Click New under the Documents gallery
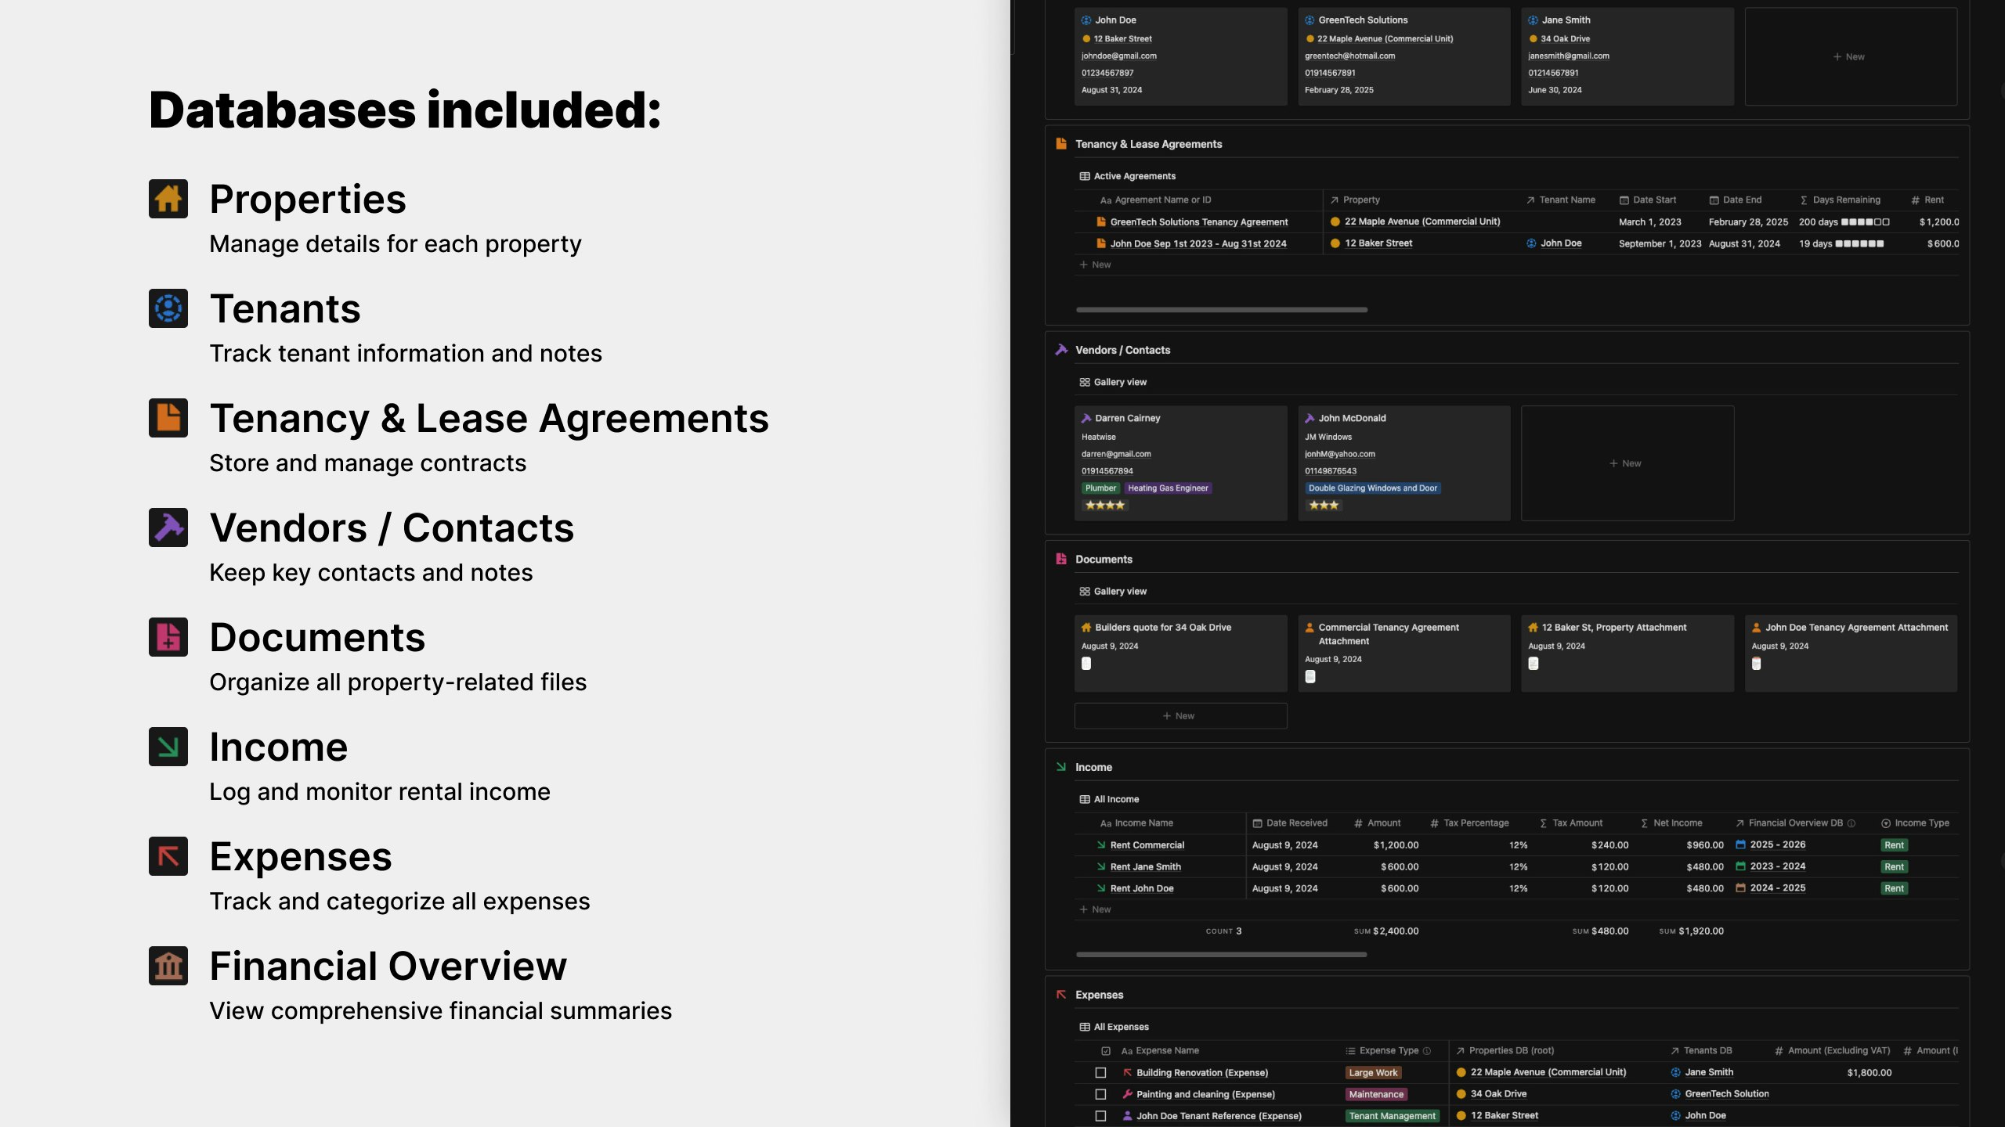The width and height of the screenshot is (2005, 1127). [1180, 715]
